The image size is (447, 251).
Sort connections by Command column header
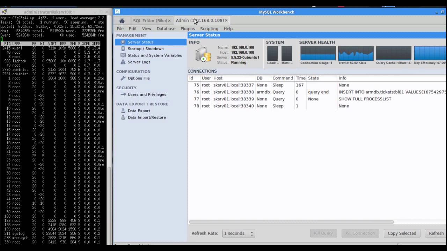pyautogui.click(x=283, y=78)
